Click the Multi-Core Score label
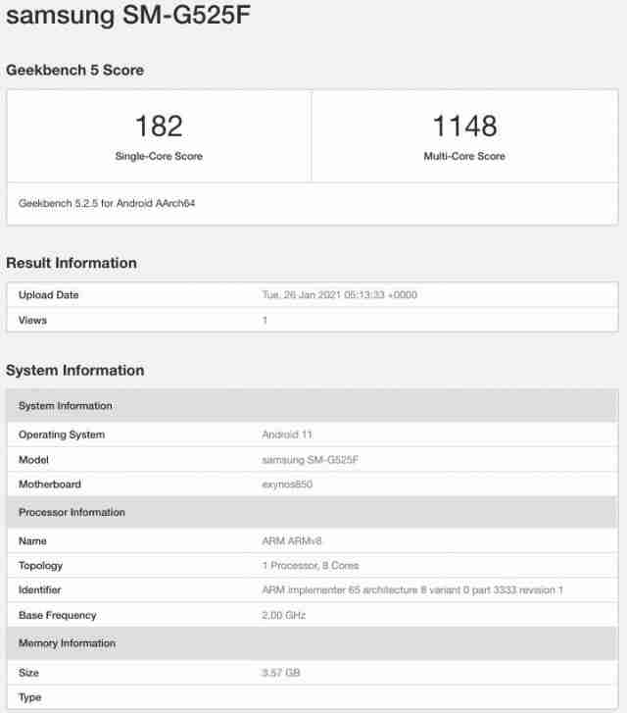Image resolution: width=627 pixels, height=713 pixels. click(x=464, y=156)
